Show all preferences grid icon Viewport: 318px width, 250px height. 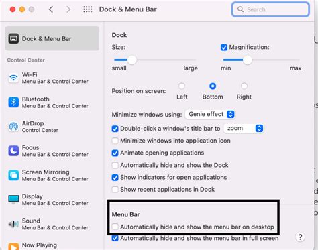(x=88, y=9)
